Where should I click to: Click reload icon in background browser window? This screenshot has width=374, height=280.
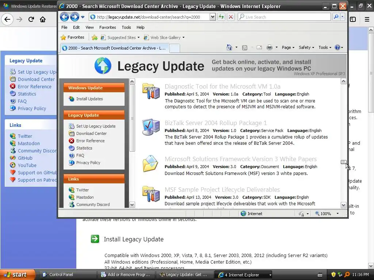click(31, 19)
